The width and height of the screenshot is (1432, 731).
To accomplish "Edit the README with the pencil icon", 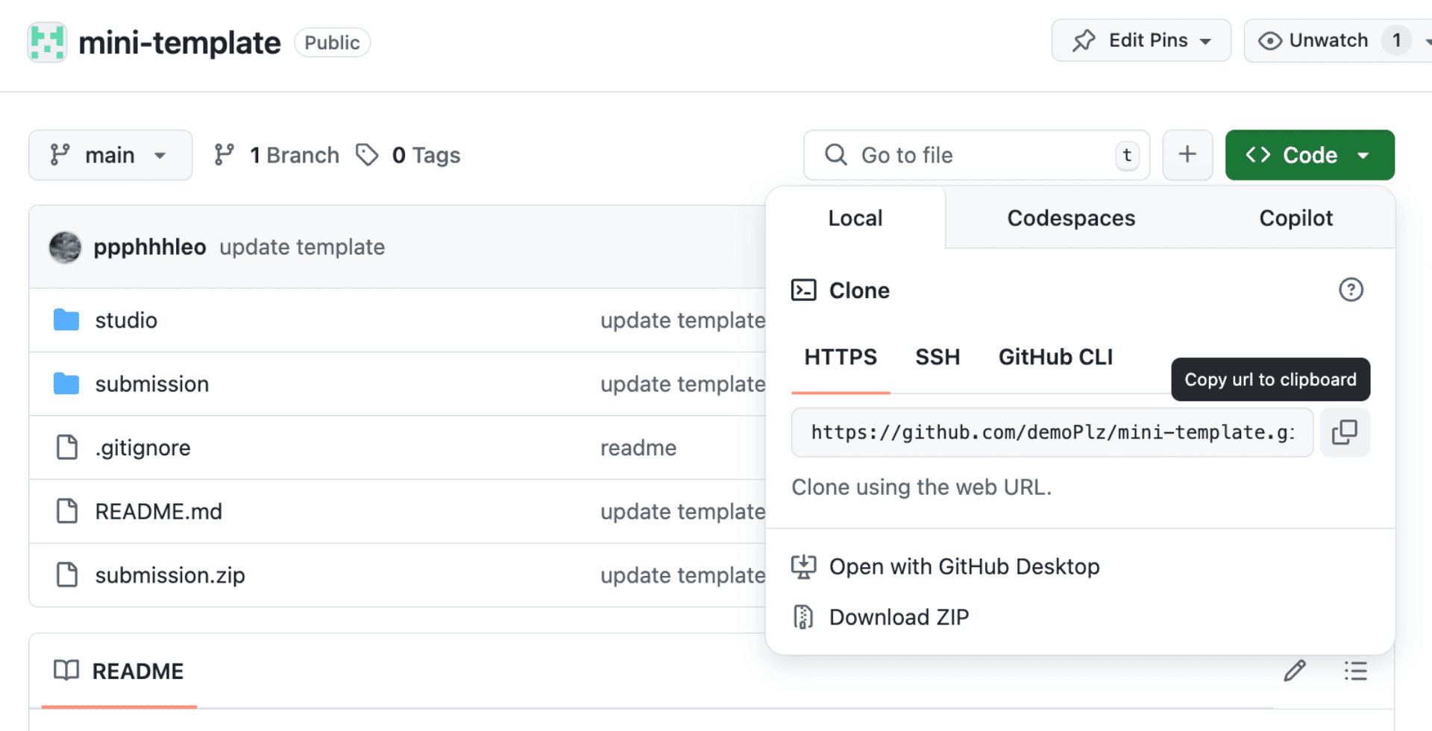I will click(x=1296, y=671).
